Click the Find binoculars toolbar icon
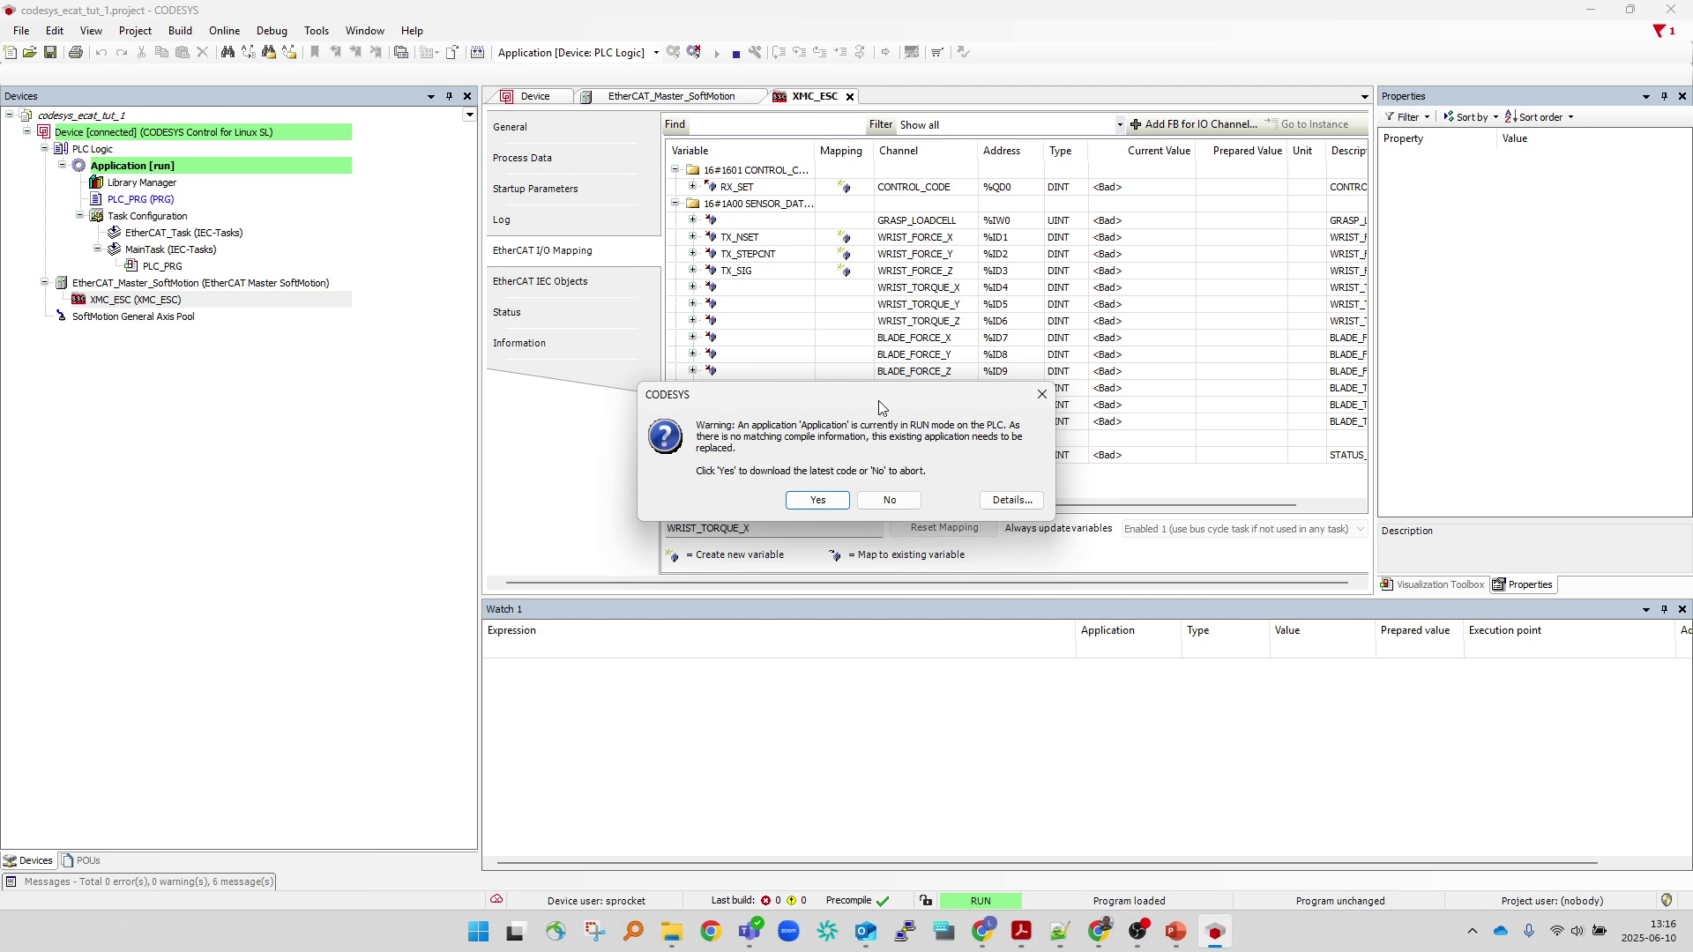 pos(227,53)
